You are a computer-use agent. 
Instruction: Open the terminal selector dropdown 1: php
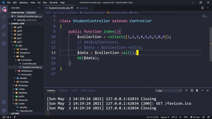[168, 91]
